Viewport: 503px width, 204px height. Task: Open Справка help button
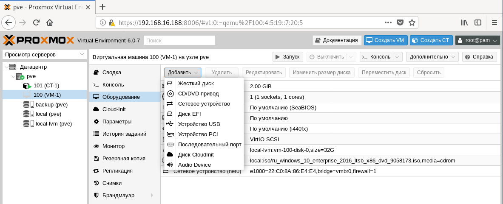pos(479,57)
